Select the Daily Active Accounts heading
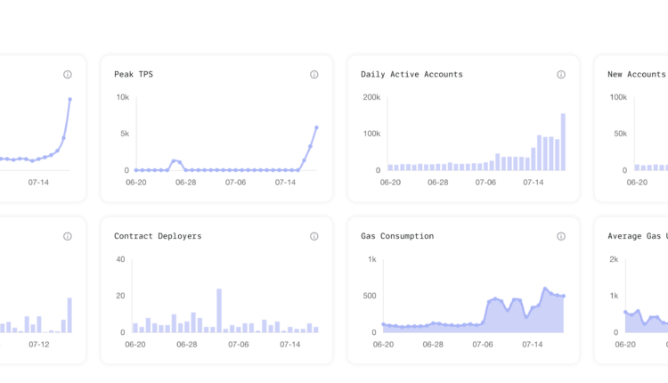This screenshot has width=668, height=383. [411, 75]
